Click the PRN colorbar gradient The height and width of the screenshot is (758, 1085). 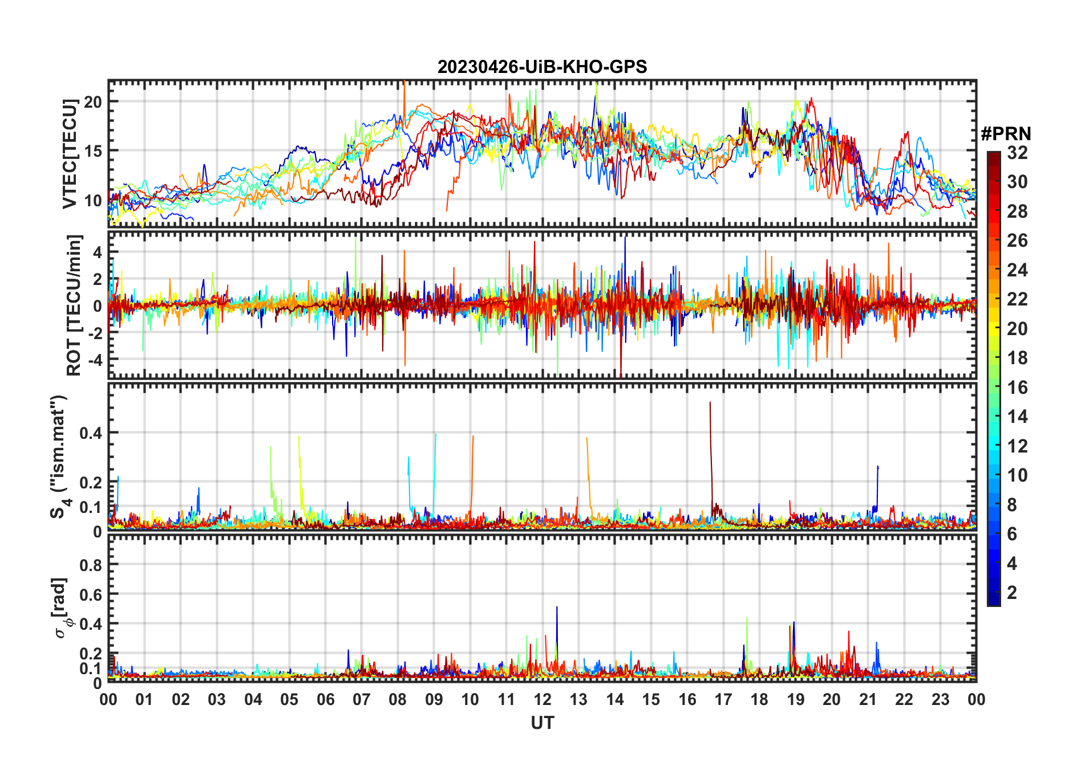[x=994, y=378]
